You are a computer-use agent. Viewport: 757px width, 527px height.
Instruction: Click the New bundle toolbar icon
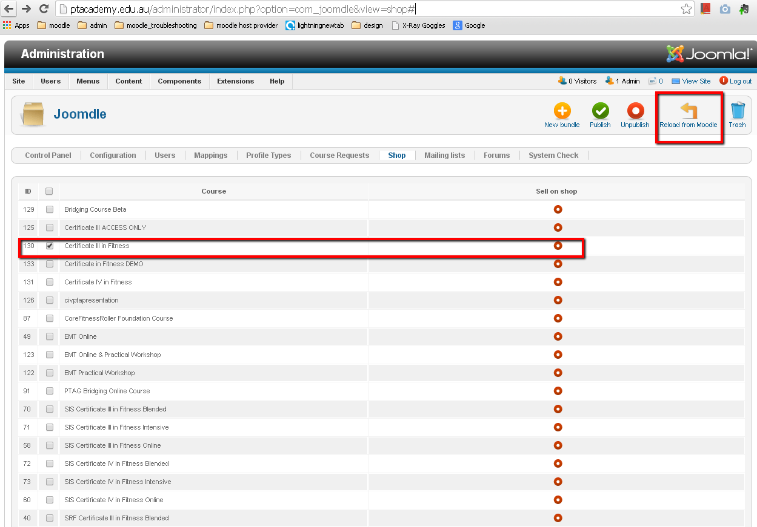pyautogui.click(x=562, y=111)
